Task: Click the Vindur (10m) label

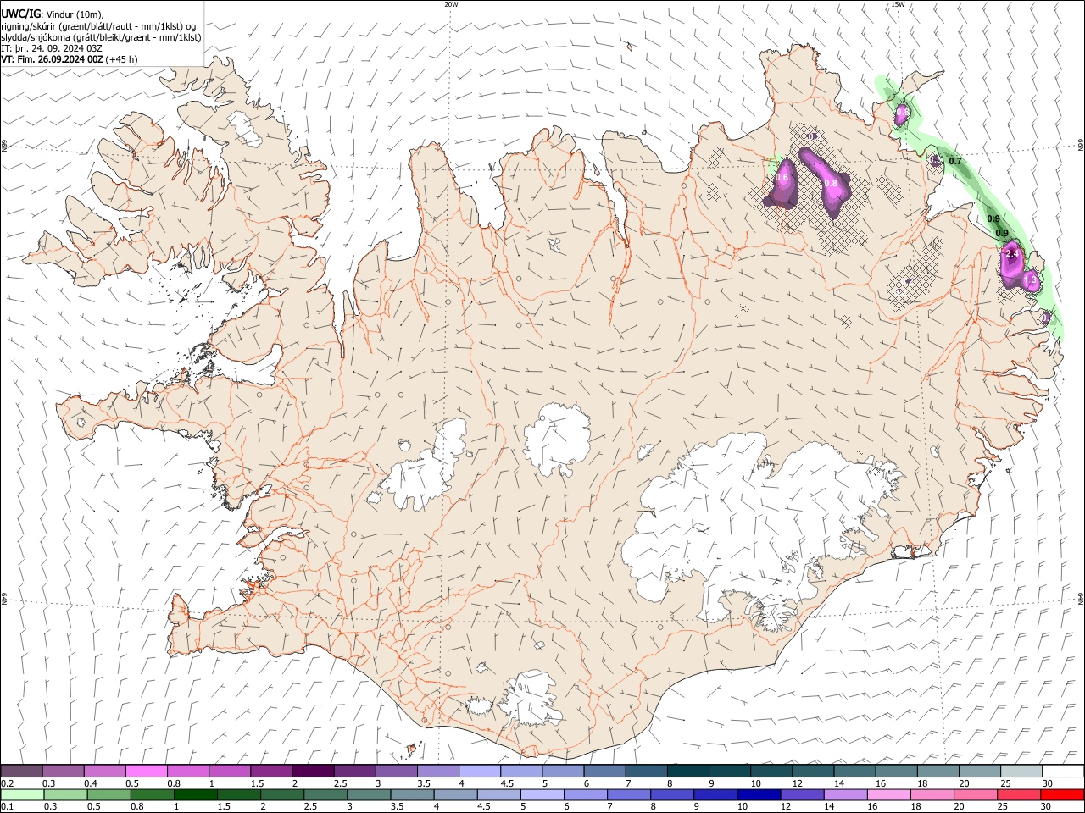Action: tap(75, 14)
